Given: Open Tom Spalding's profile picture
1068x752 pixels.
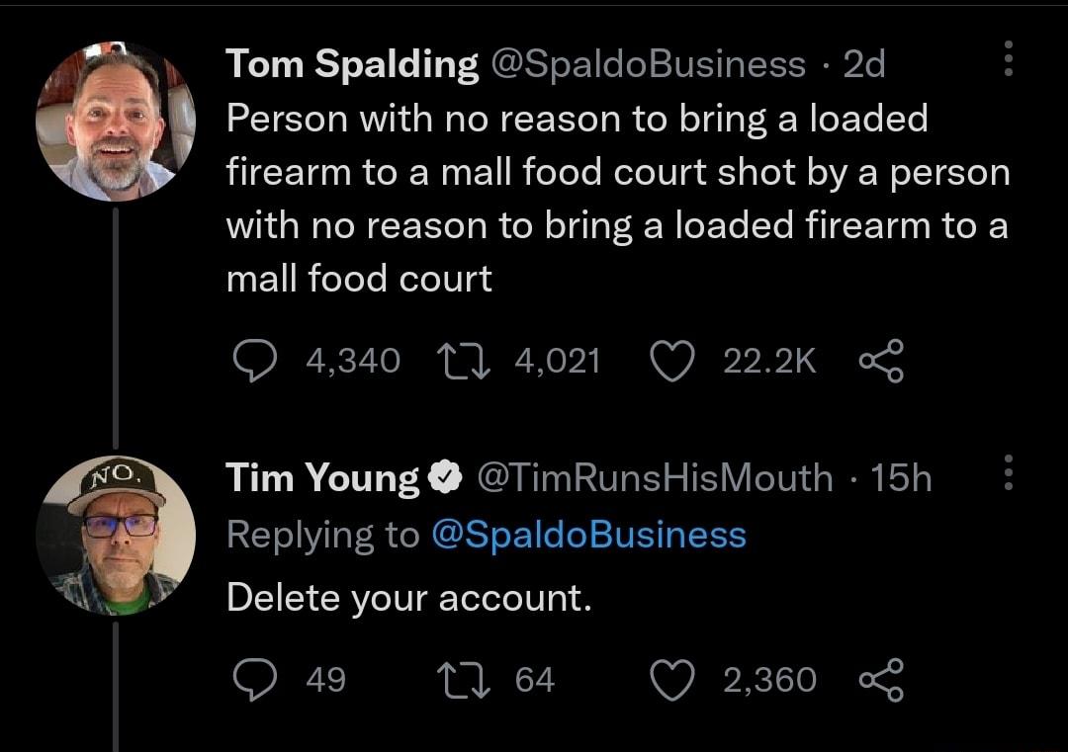Looking at the screenshot, I should pos(114,119).
